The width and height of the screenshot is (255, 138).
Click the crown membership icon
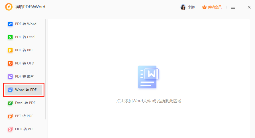pos(204,7)
